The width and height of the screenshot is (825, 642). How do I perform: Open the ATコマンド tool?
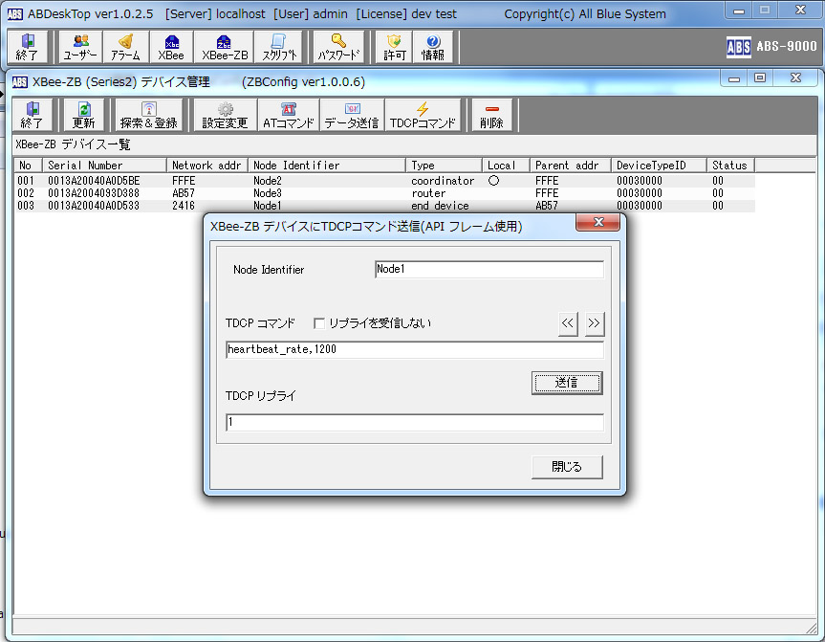coord(289,115)
